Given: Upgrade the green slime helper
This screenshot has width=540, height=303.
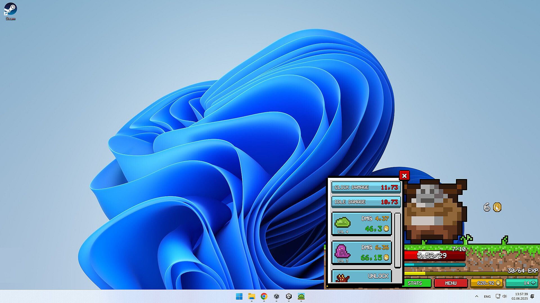Looking at the screenshot, I should pos(362,224).
